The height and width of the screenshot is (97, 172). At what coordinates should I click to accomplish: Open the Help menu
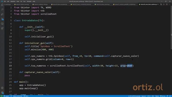click(34, 1)
